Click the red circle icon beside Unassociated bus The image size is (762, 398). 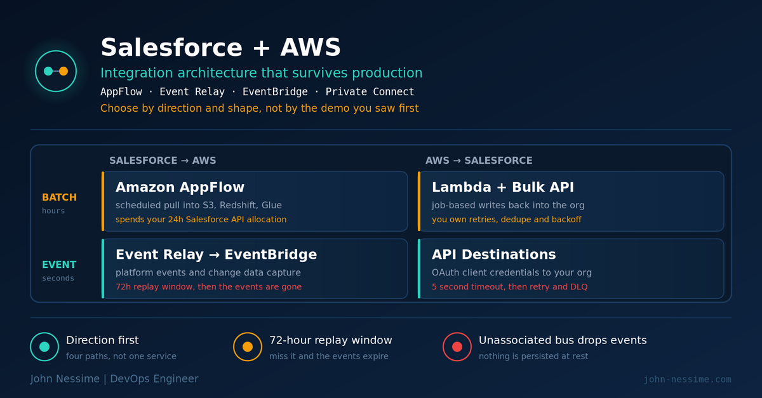pos(457,347)
